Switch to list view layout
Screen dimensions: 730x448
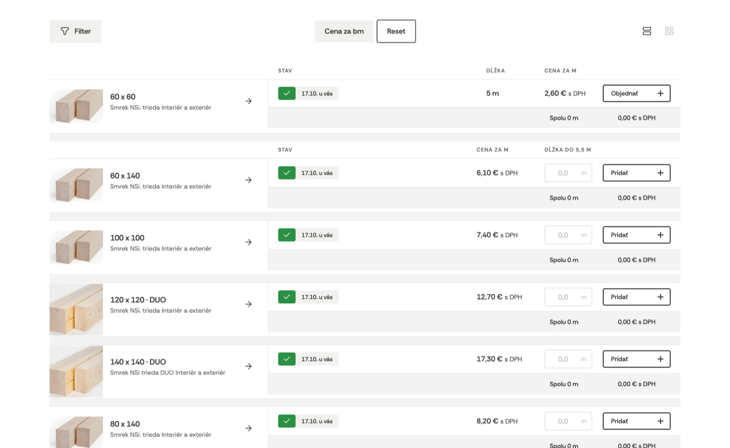pos(647,31)
